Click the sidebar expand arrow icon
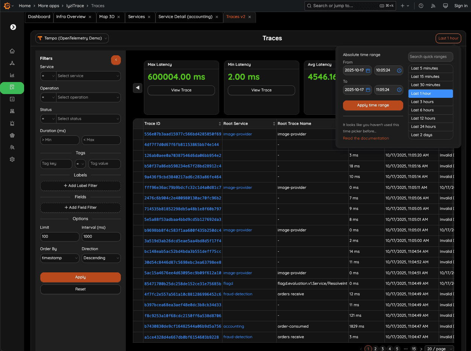Image resolution: width=471 pixels, height=351 pixels. tap(13, 27)
